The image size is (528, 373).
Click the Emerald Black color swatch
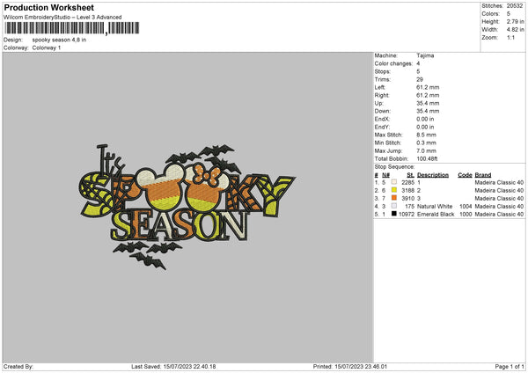click(x=394, y=214)
